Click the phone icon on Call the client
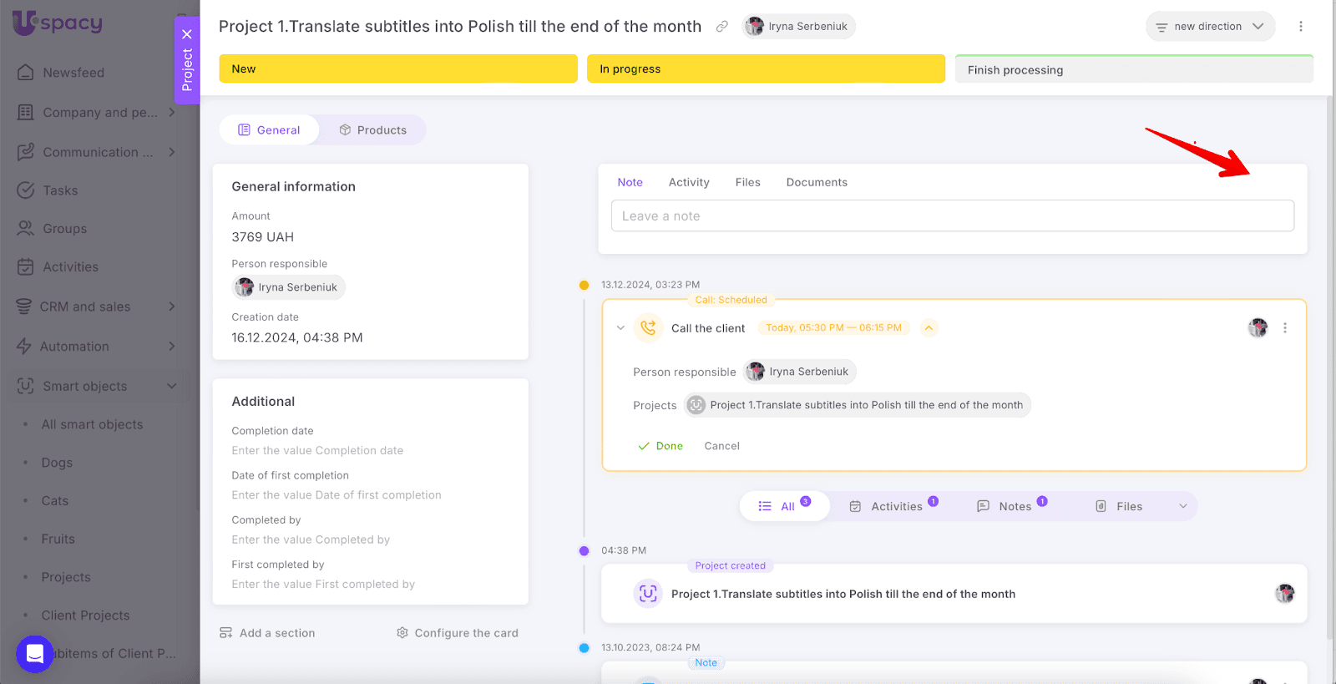Screen dimensions: 1336x684 pos(648,328)
